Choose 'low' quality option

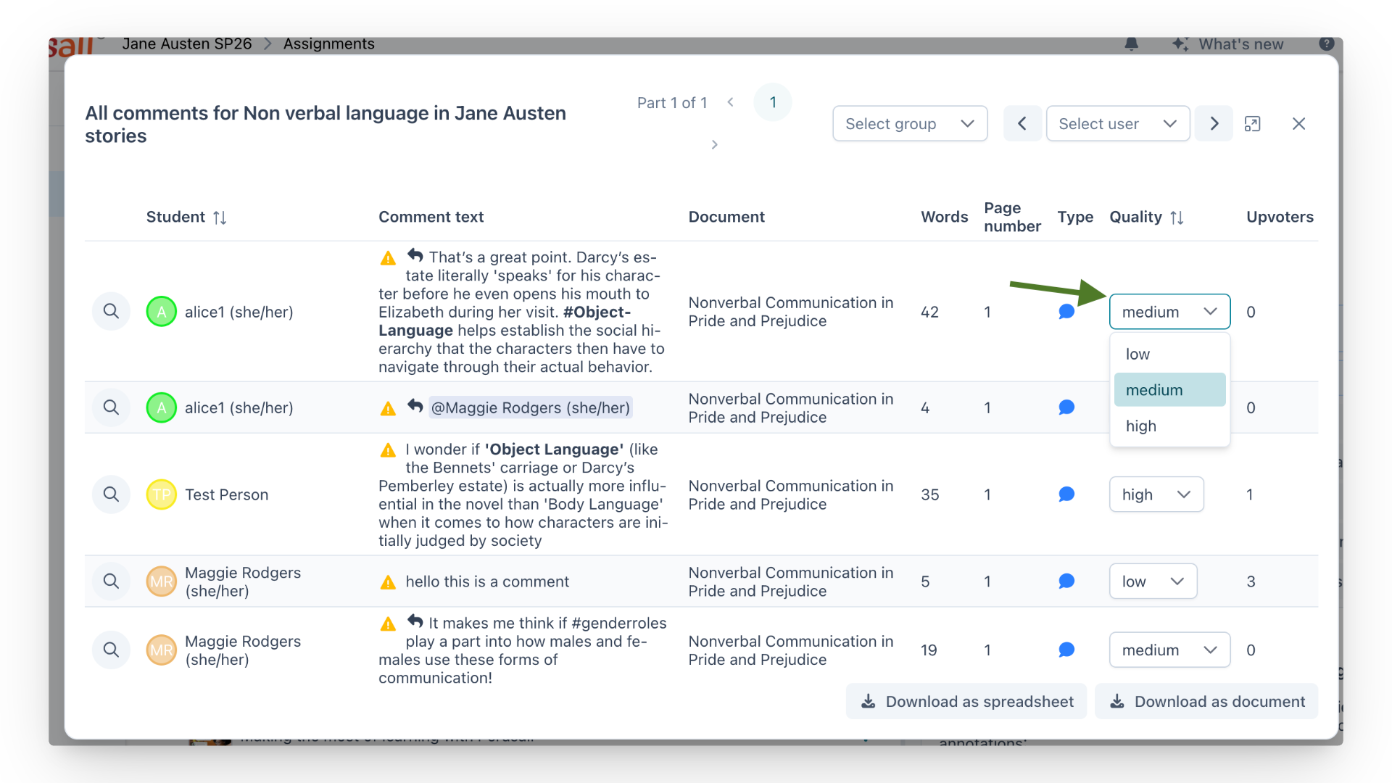coord(1169,354)
